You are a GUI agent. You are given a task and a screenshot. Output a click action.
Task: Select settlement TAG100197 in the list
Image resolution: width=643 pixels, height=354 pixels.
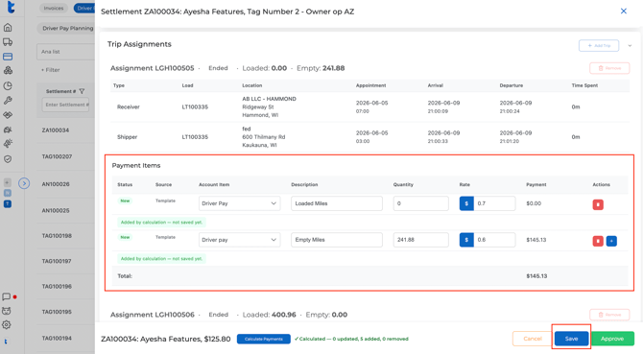point(57,261)
